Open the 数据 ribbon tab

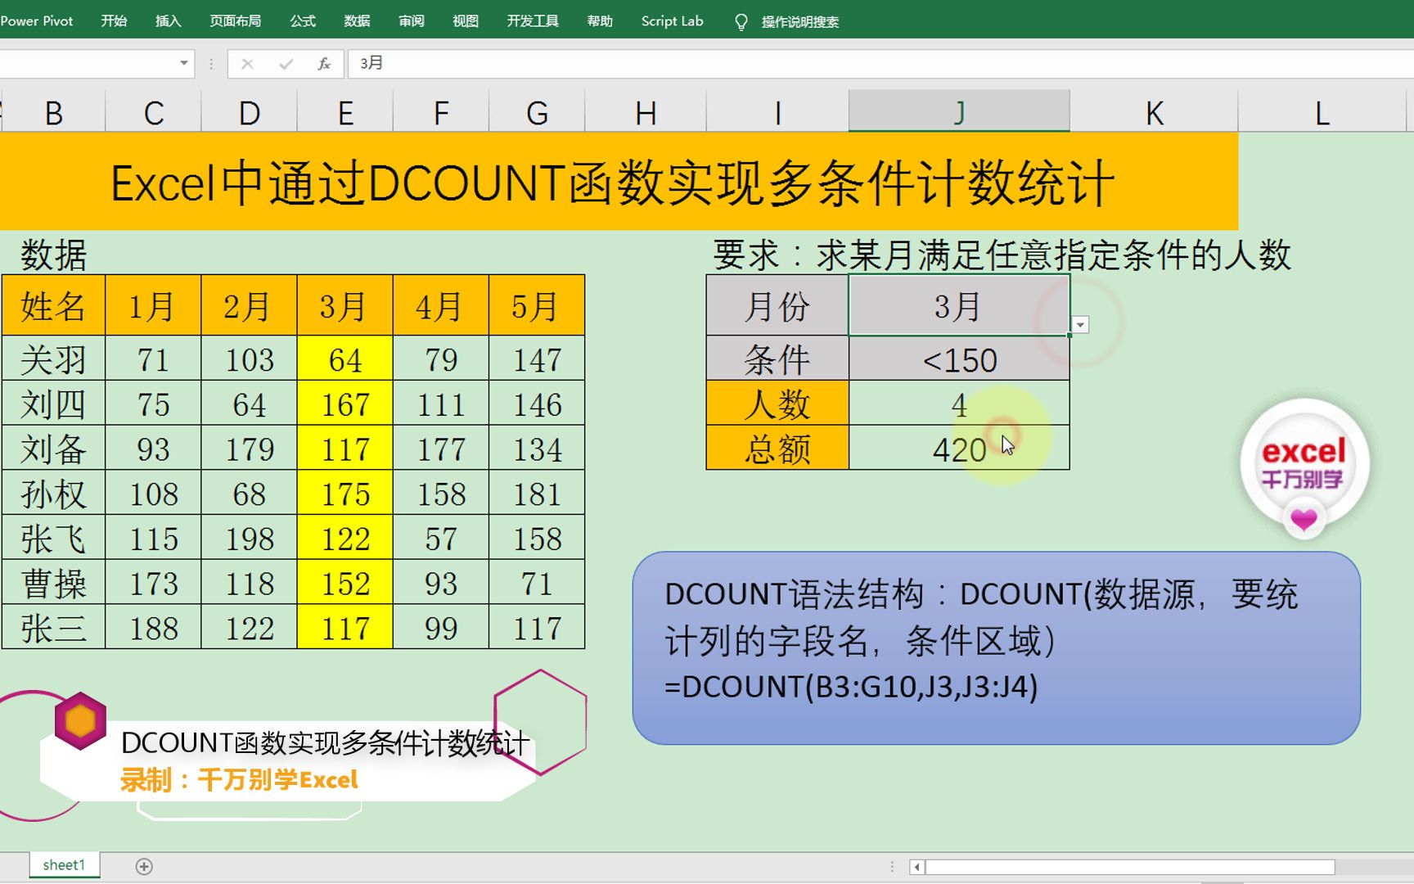(357, 21)
